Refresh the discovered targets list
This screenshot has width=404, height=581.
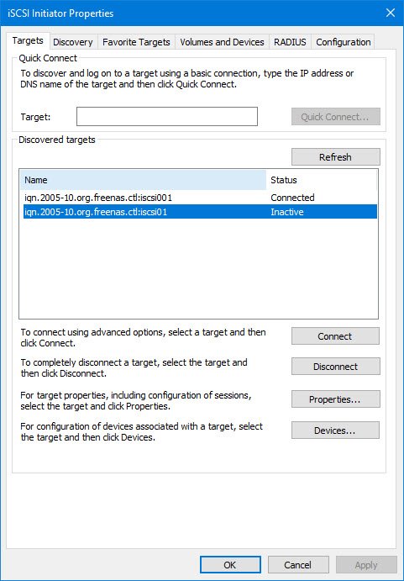click(335, 156)
